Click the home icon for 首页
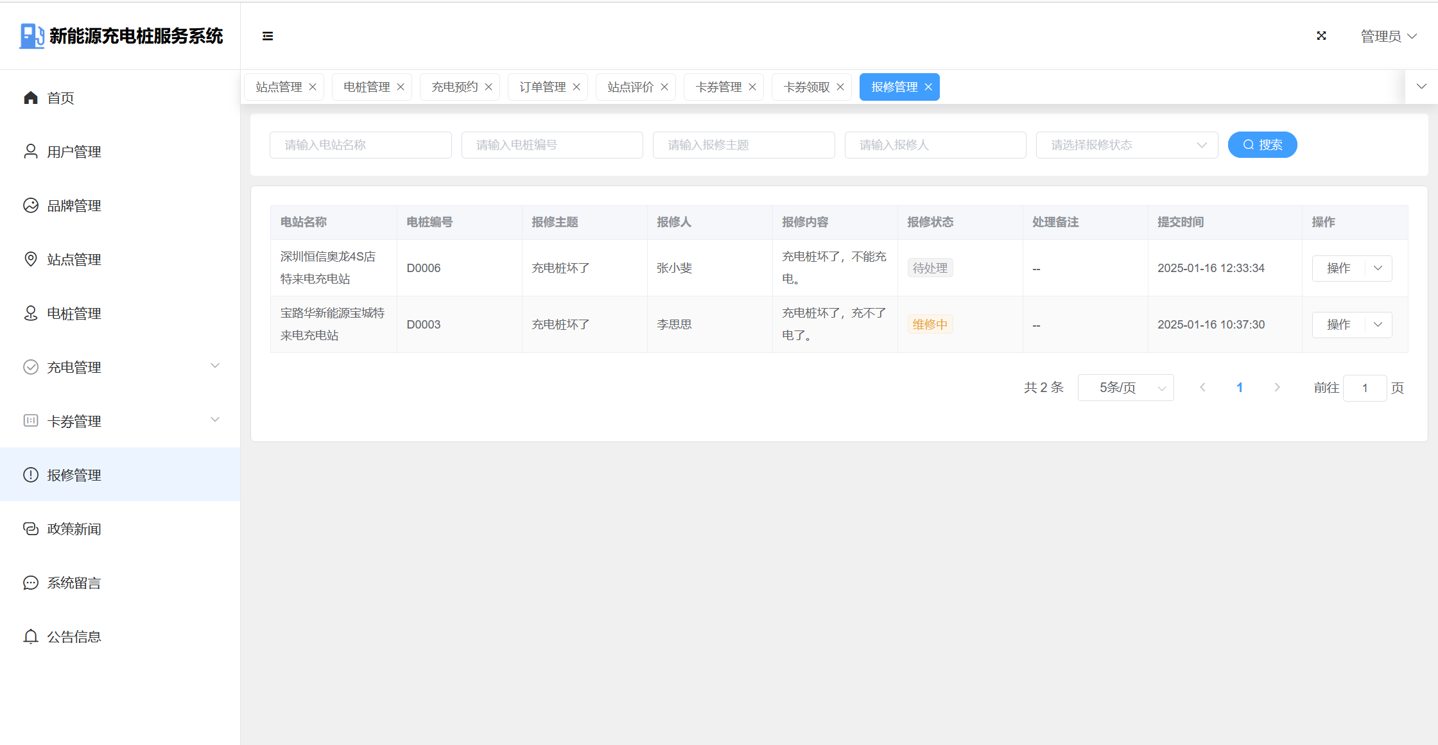 coord(31,98)
